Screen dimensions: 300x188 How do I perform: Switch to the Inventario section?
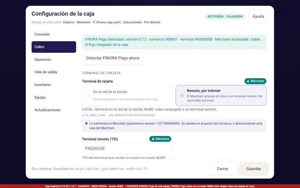coord(54,85)
